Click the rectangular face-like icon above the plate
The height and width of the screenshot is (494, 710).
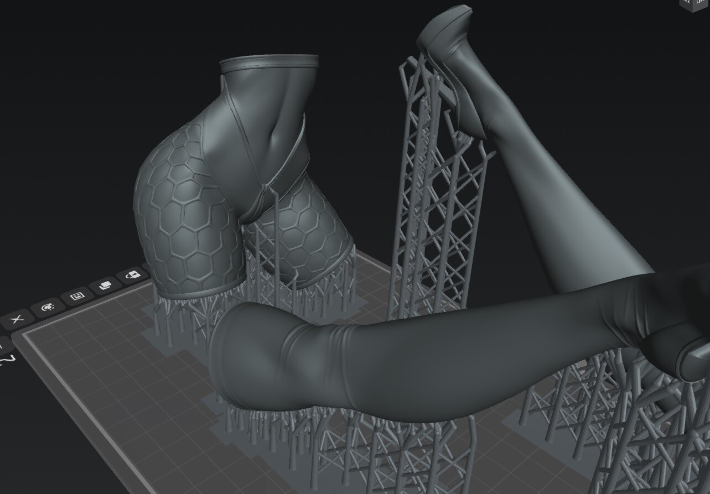coord(77,296)
